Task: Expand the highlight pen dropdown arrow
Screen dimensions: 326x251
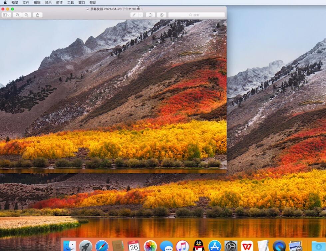Action: [x=141, y=15]
